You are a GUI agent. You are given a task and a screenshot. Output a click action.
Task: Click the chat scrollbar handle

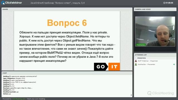[x=131, y=95]
